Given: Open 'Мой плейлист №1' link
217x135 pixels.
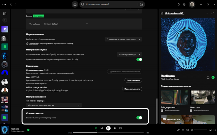Looking at the screenshot, I should tap(174, 13).
